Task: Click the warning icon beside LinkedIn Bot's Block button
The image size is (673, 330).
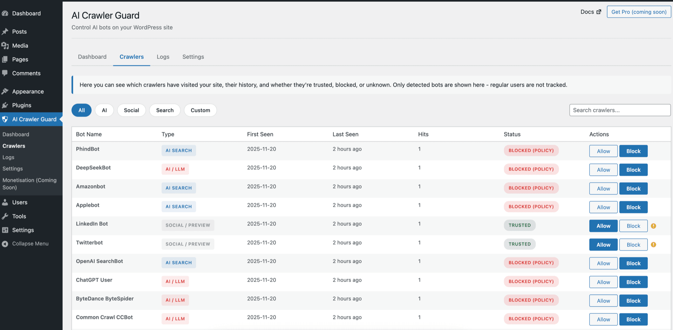Action: coord(653,226)
